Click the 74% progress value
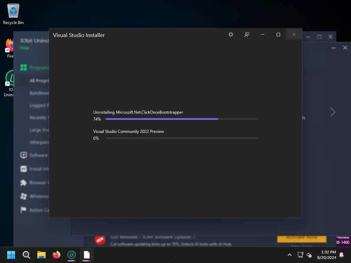Viewport: 351px width, 263px height. pyautogui.click(x=97, y=119)
